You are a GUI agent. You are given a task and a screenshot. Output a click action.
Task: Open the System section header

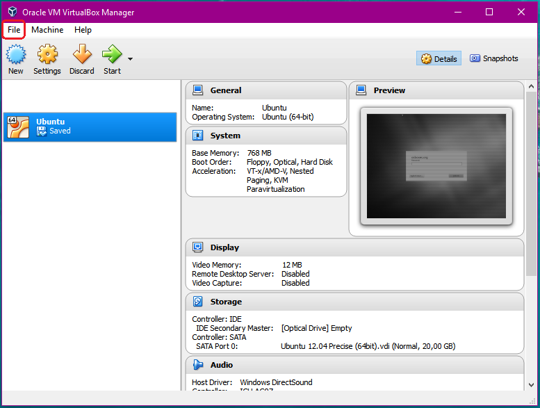point(266,136)
